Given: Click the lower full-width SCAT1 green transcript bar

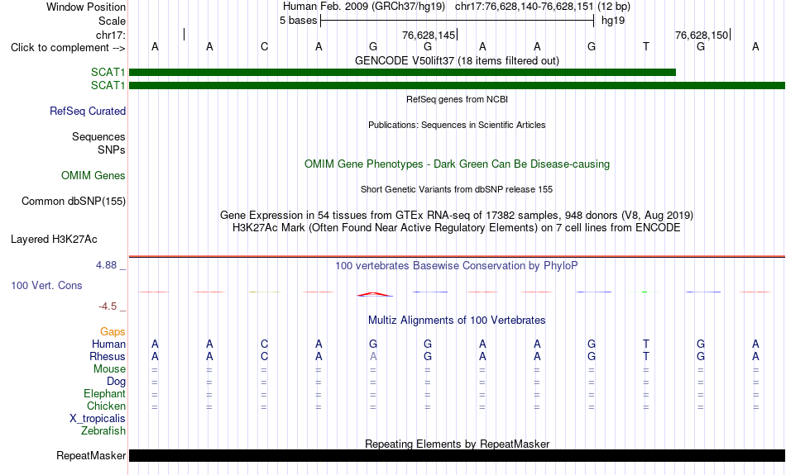Looking at the screenshot, I should 458,86.
